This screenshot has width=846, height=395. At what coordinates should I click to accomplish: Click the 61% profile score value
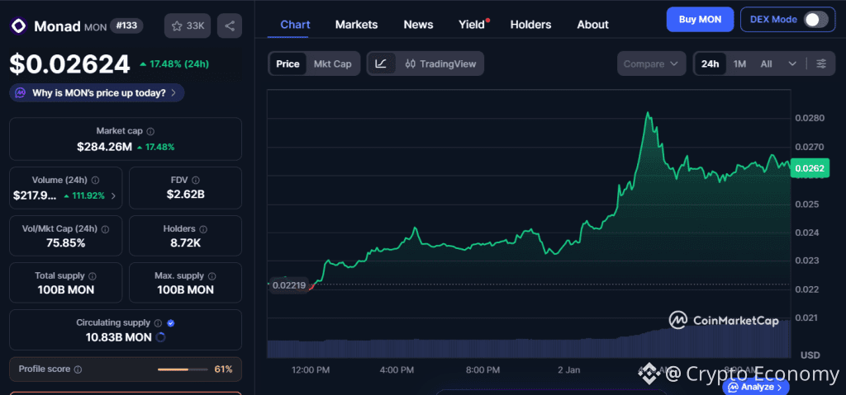click(x=223, y=369)
